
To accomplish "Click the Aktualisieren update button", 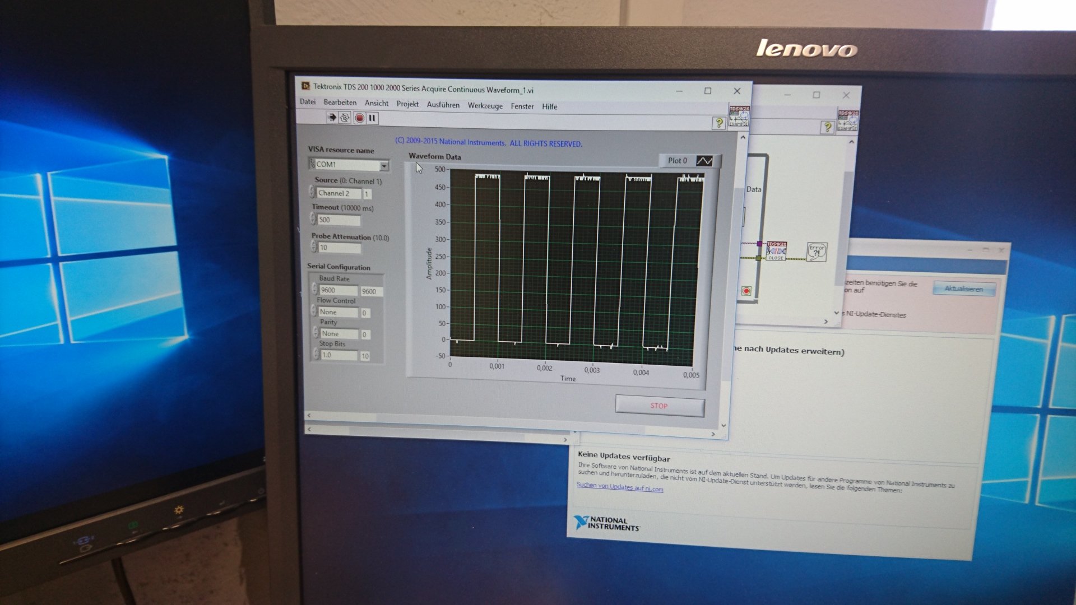I will click(964, 288).
